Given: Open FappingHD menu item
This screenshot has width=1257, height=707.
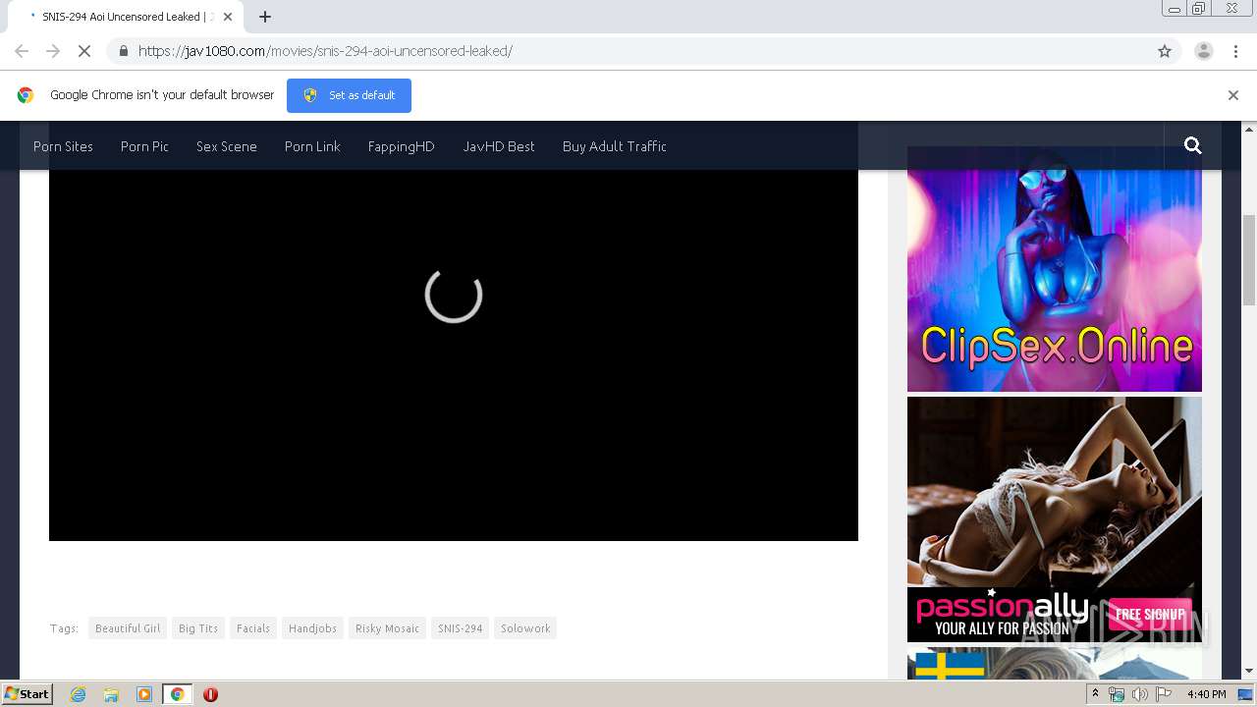Looking at the screenshot, I should pos(401,146).
